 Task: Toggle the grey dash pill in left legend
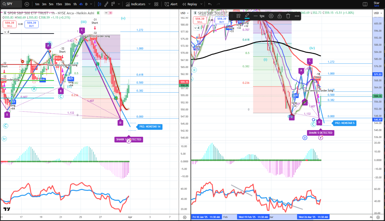click(106, 13)
